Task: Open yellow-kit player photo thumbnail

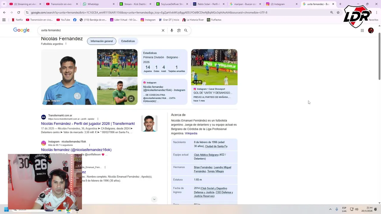Action: click(x=117, y=63)
